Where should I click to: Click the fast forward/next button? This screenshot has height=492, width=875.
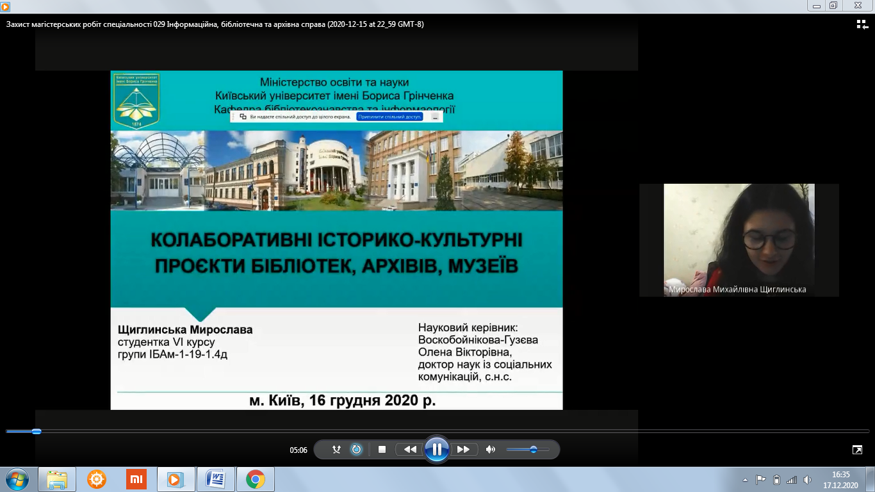pyautogui.click(x=464, y=450)
